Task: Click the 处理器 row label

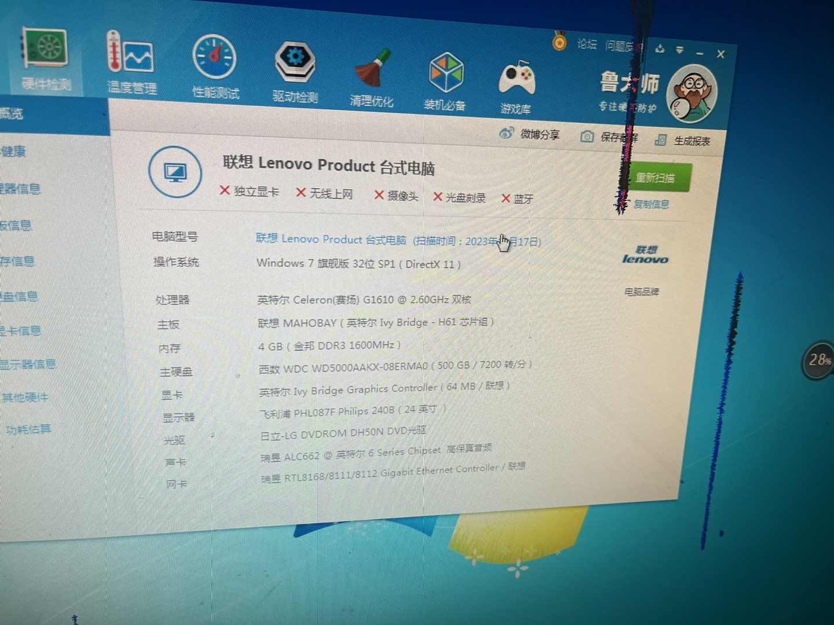Action: 173,300
